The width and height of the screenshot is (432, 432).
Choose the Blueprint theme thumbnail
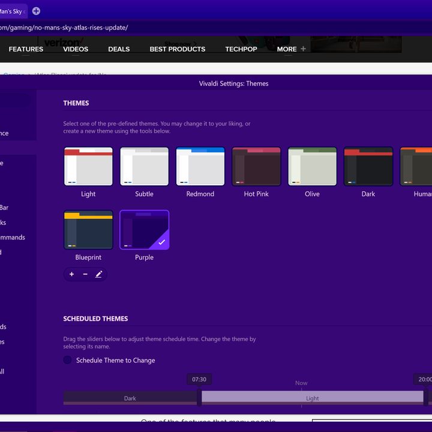pyautogui.click(x=88, y=230)
